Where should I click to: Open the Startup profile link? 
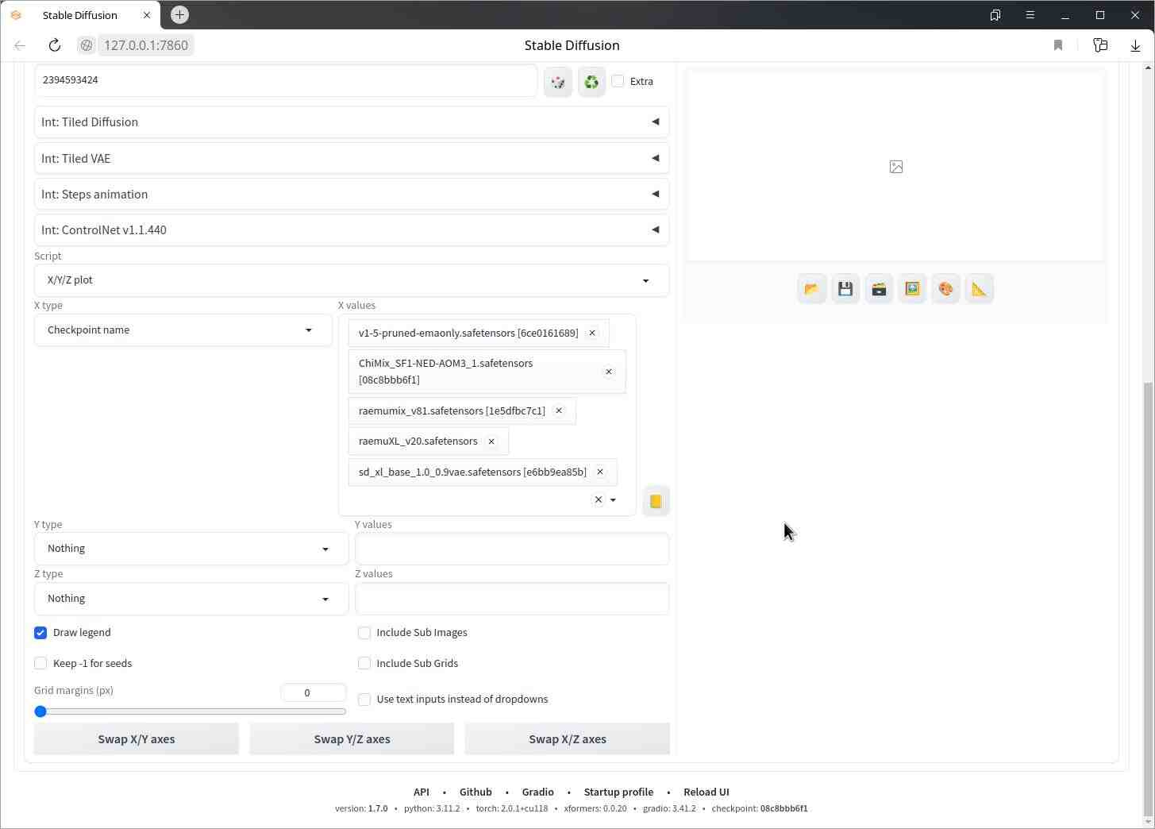tap(618, 792)
